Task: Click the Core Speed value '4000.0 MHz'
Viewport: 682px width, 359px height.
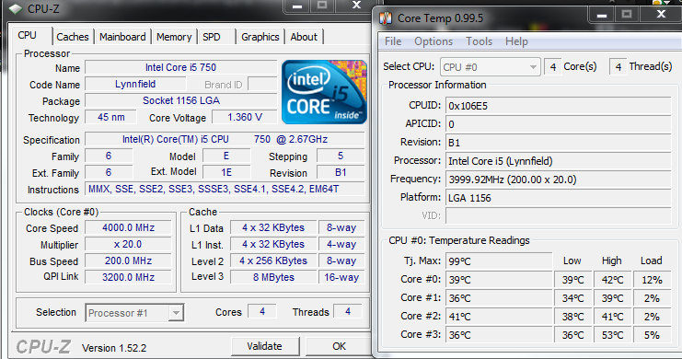Action: tap(128, 227)
